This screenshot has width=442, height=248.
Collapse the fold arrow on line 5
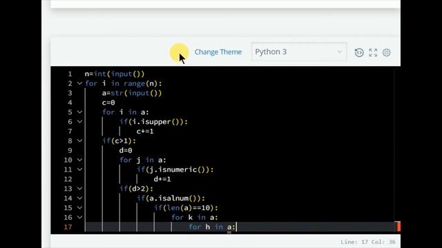pos(79,112)
